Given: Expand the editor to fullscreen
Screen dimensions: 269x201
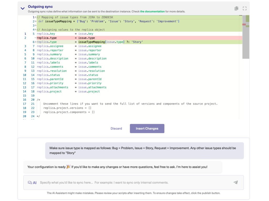Looking at the screenshot, I should [245, 8].
